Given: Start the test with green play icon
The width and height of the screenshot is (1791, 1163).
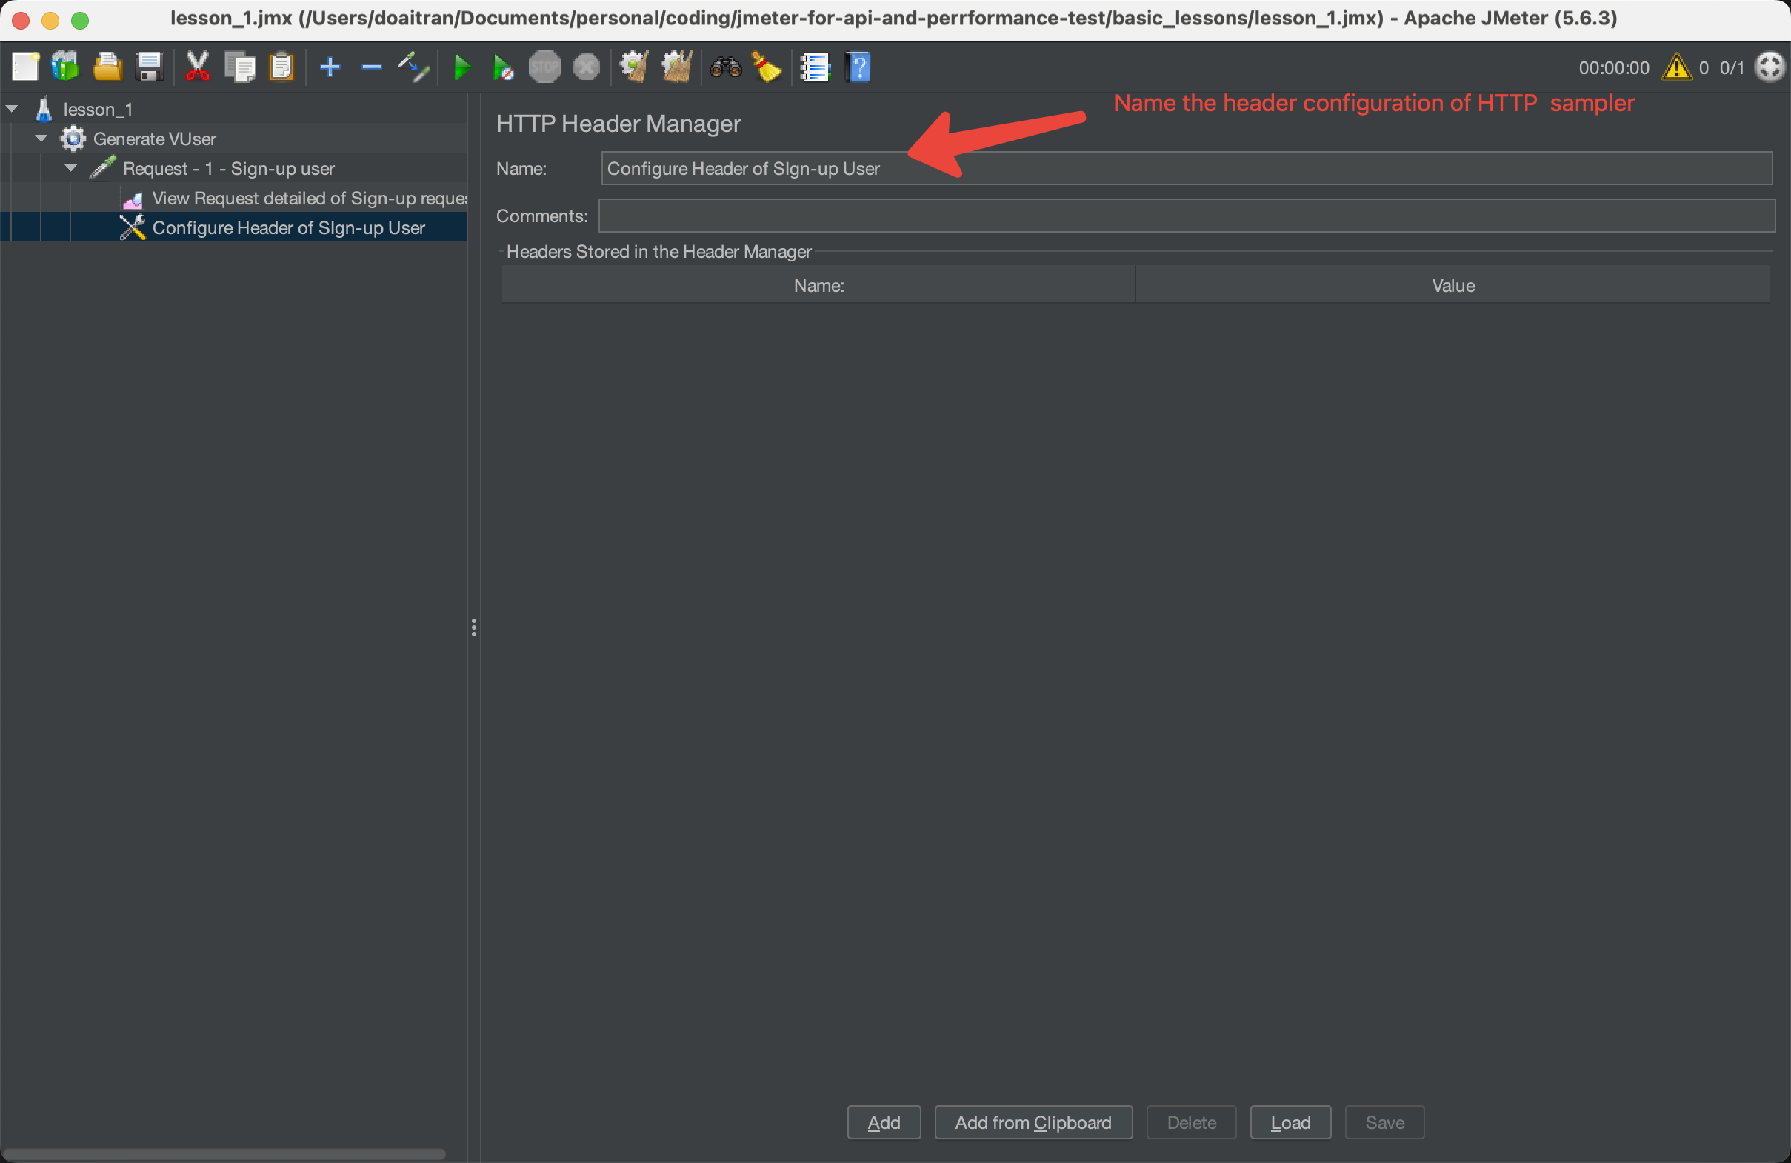Looking at the screenshot, I should coord(462,67).
